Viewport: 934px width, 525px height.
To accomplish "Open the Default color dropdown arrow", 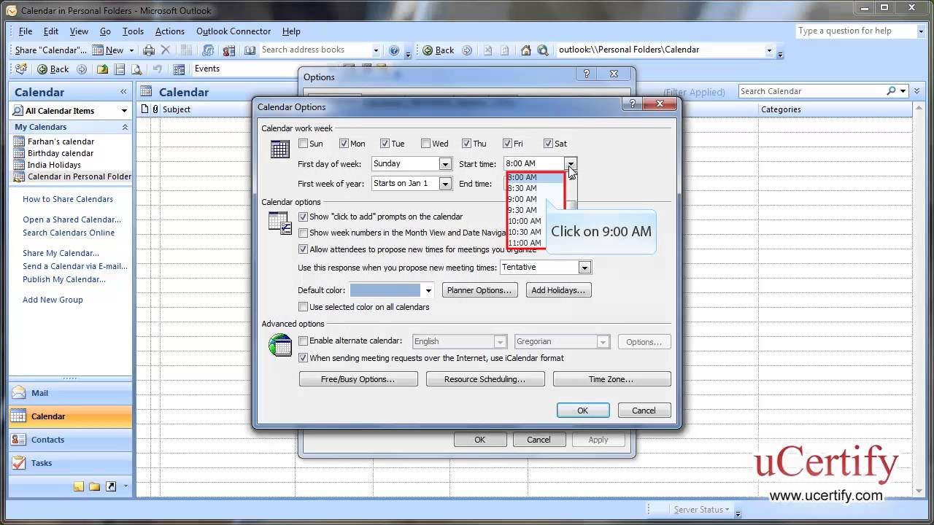I will pos(428,290).
